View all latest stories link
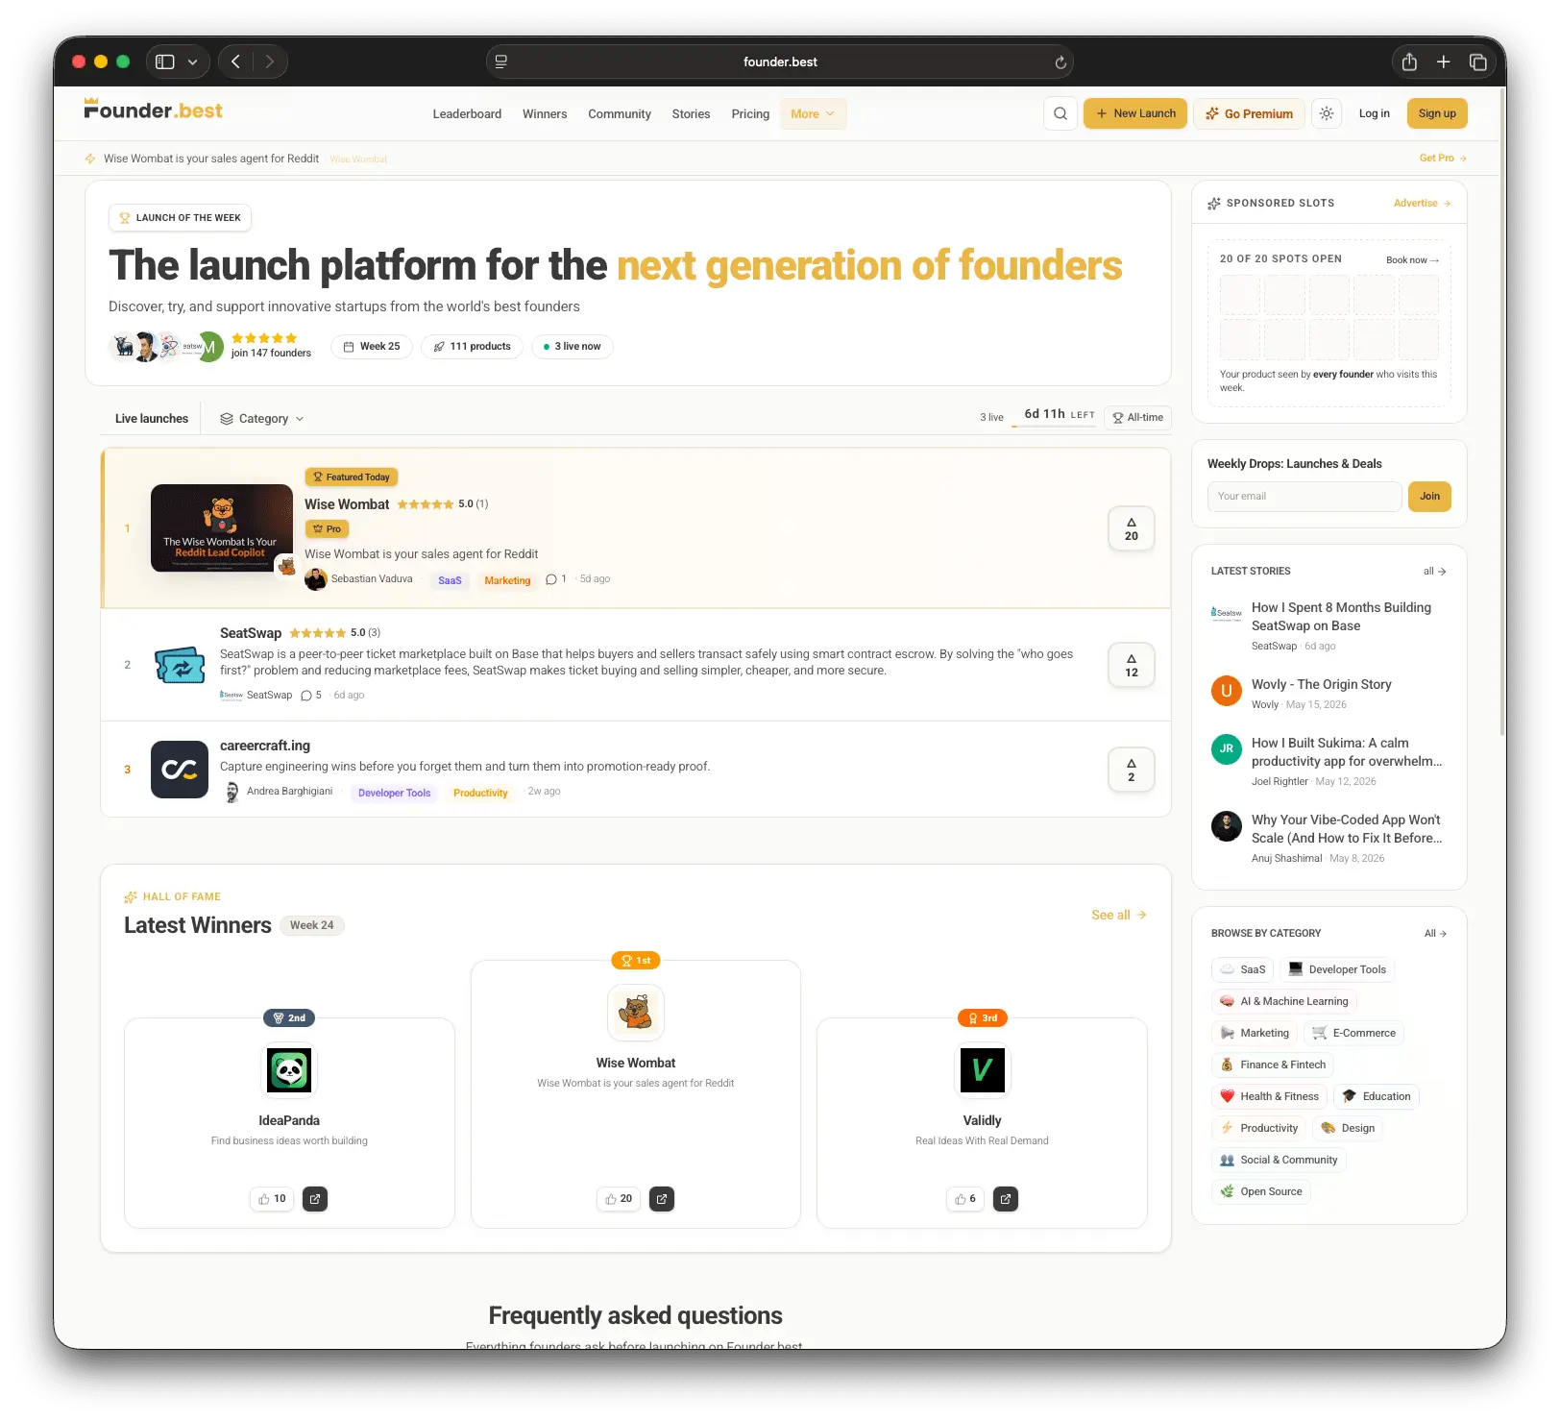This screenshot has height=1420, width=1560. tap(1435, 572)
